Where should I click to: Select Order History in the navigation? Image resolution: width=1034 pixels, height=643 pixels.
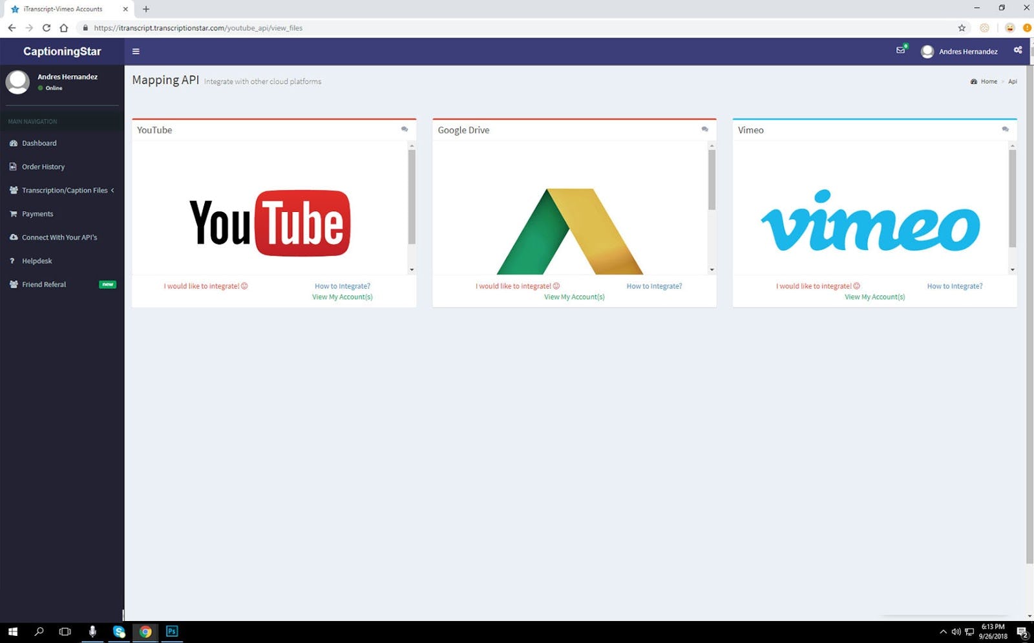tap(43, 166)
